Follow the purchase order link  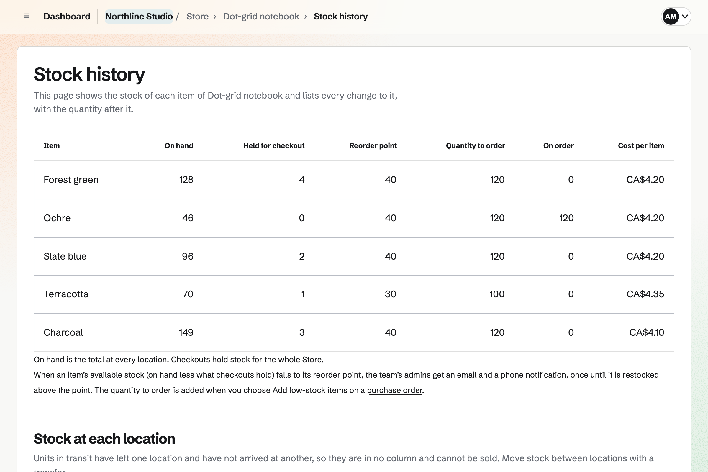coord(394,390)
